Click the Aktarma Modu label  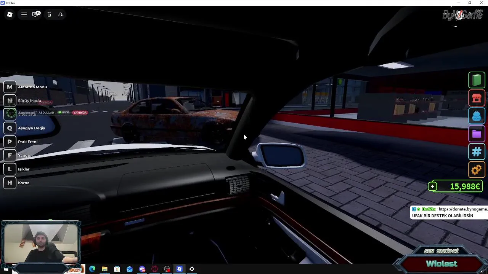(x=32, y=87)
